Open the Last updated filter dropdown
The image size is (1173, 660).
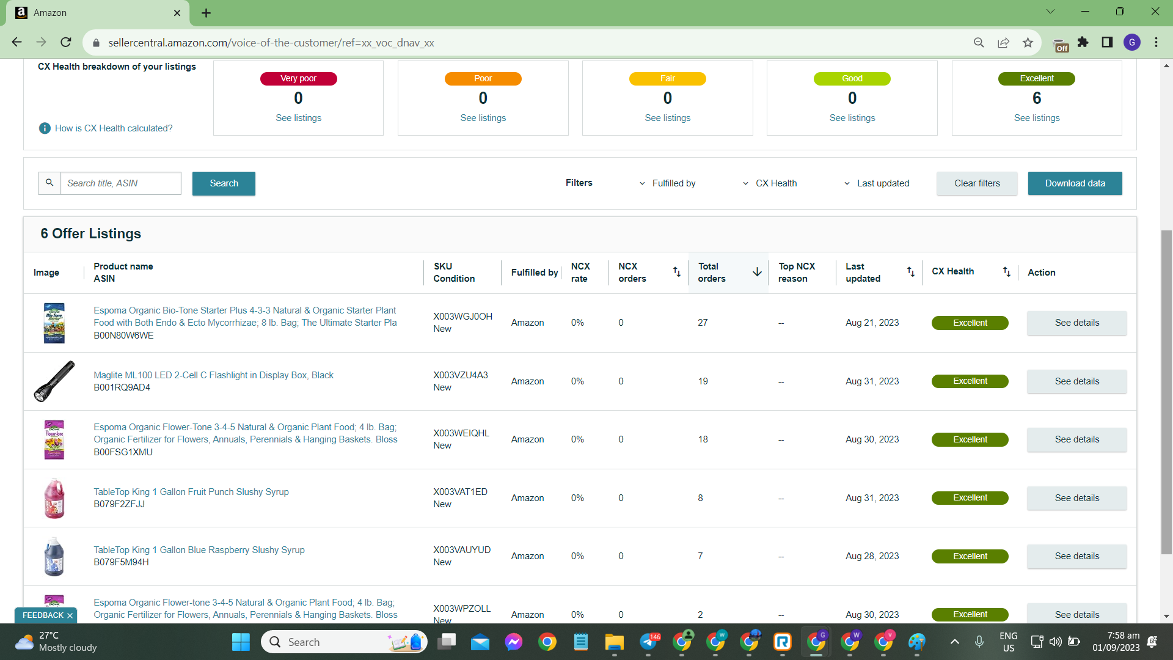click(877, 183)
